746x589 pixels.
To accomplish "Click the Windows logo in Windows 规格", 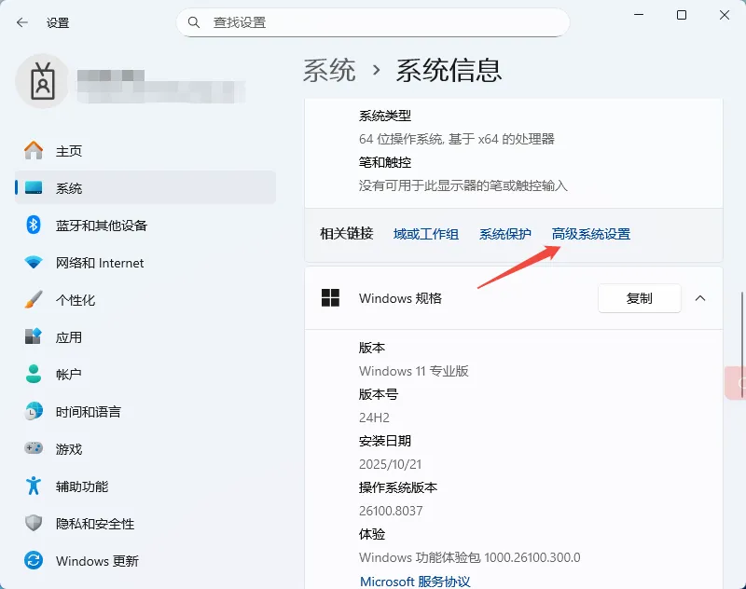I will 330,298.
